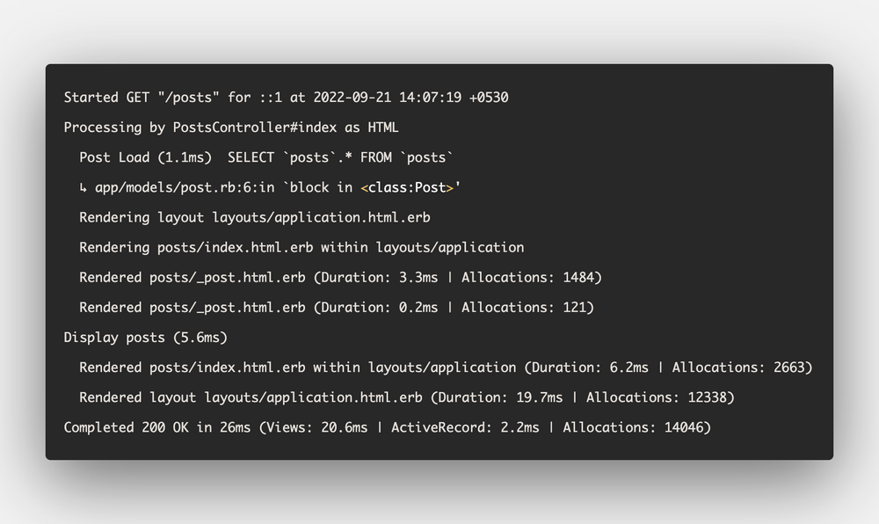
Task: Click the ↳ arrow before app/models/post.rb
Action: tap(83, 188)
